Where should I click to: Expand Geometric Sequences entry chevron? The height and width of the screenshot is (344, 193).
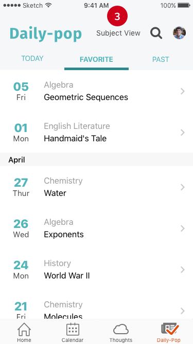[183, 91]
